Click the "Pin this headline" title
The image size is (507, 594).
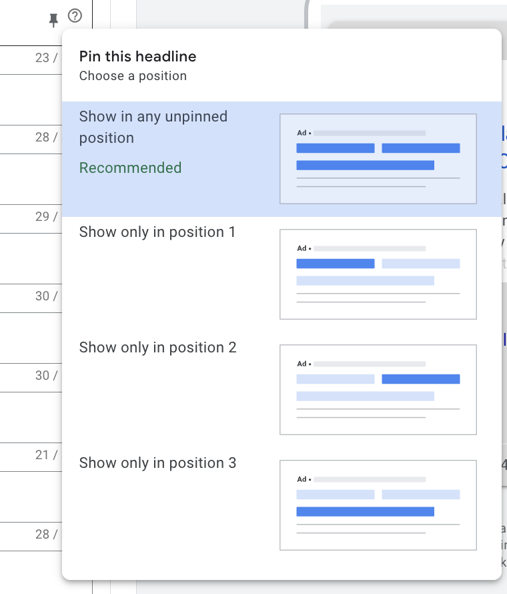pyautogui.click(x=137, y=57)
